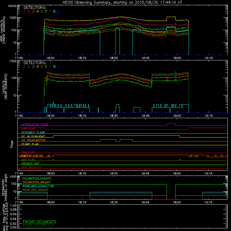Select the FRONTS_OFF flag label
Screen dimensions: 231x231
click(x=31, y=163)
